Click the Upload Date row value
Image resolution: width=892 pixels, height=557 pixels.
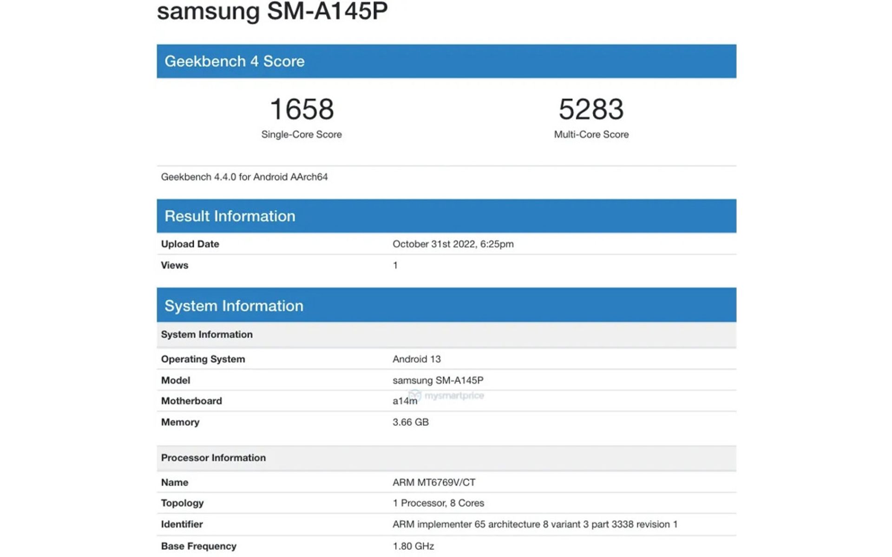click(453, 243)
